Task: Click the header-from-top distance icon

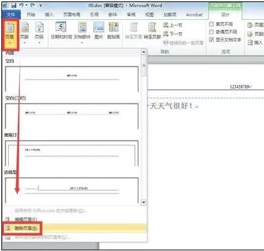Action: 250,25
